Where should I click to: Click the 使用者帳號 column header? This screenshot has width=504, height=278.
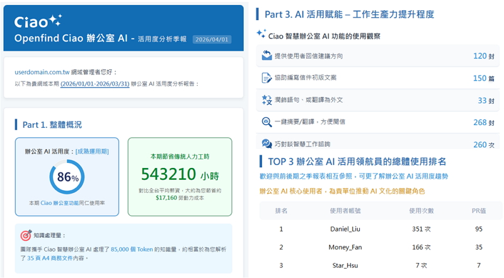tap(345, 211)
